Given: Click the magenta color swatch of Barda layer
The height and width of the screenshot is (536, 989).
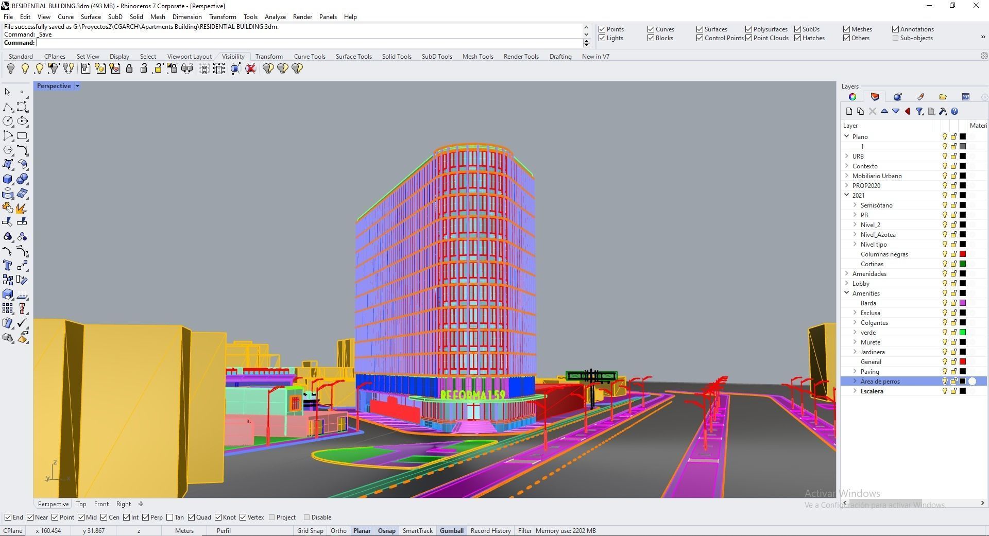Looking at the screenshot, I should pyautogui.click(x=962, y=303).
